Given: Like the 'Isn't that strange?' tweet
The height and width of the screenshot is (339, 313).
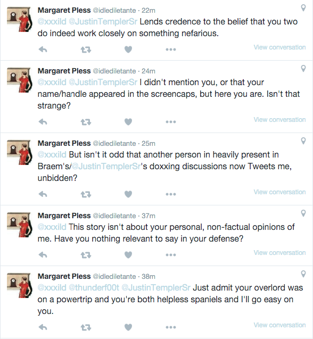Looking at the screenshot, I should [128, 122].
